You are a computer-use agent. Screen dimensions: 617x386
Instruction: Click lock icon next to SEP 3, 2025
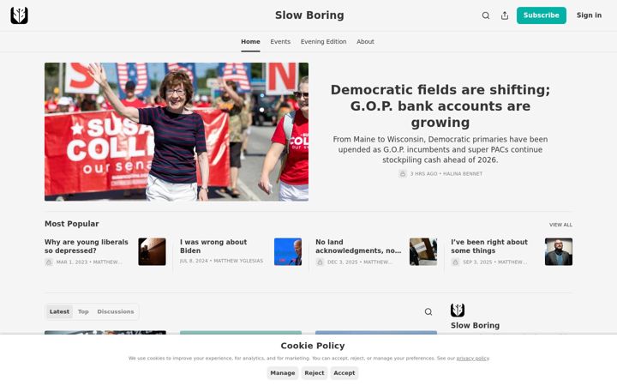tap(455, 262)
